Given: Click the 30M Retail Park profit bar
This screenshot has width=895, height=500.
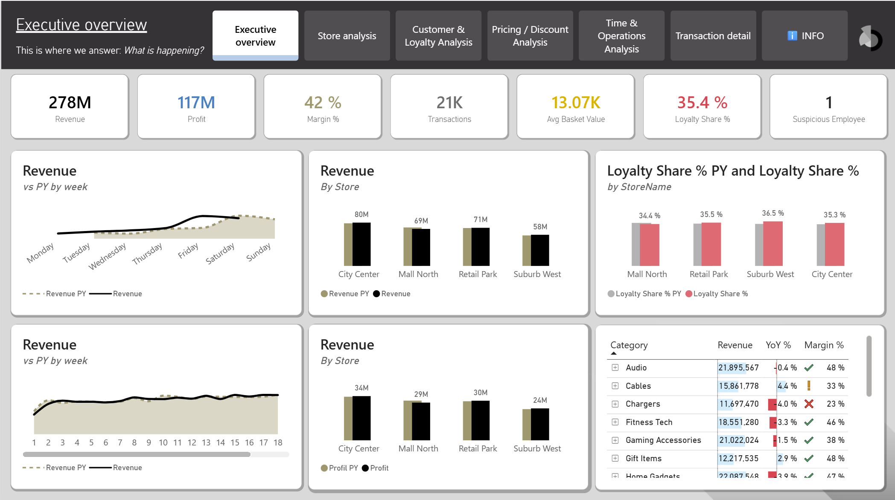Looking at the screenshot, I should [481, 420].
